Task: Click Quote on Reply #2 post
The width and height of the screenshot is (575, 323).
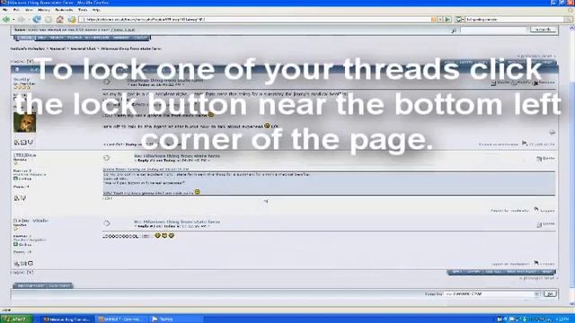Action: tap(545, 223)
